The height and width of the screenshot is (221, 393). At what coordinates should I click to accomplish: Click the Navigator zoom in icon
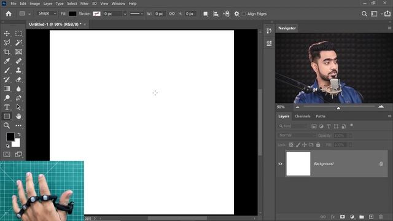381,107
